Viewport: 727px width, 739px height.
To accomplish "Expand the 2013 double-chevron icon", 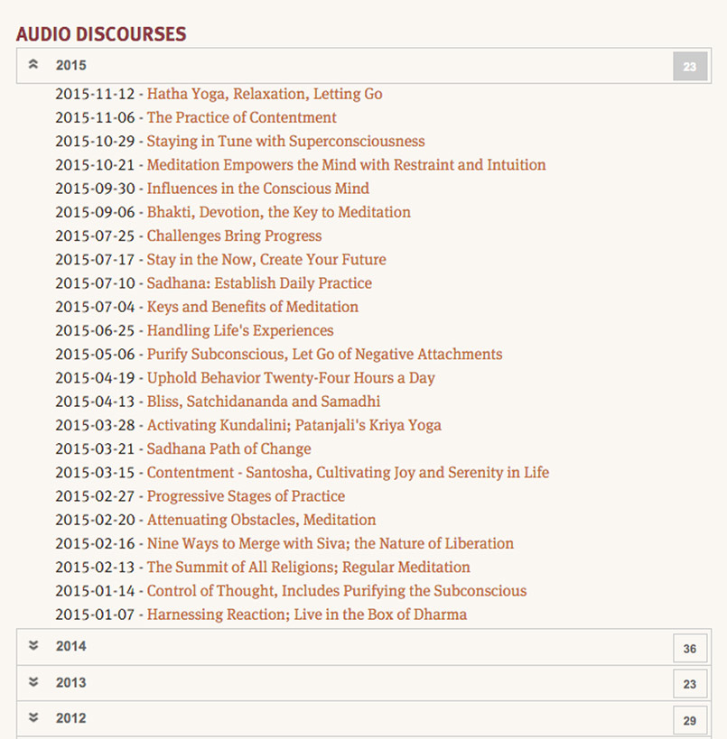I will 33,682.
